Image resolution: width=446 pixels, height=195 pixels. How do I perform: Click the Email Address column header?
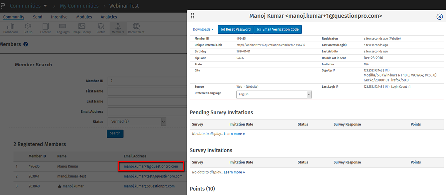(x=135, y=156)
